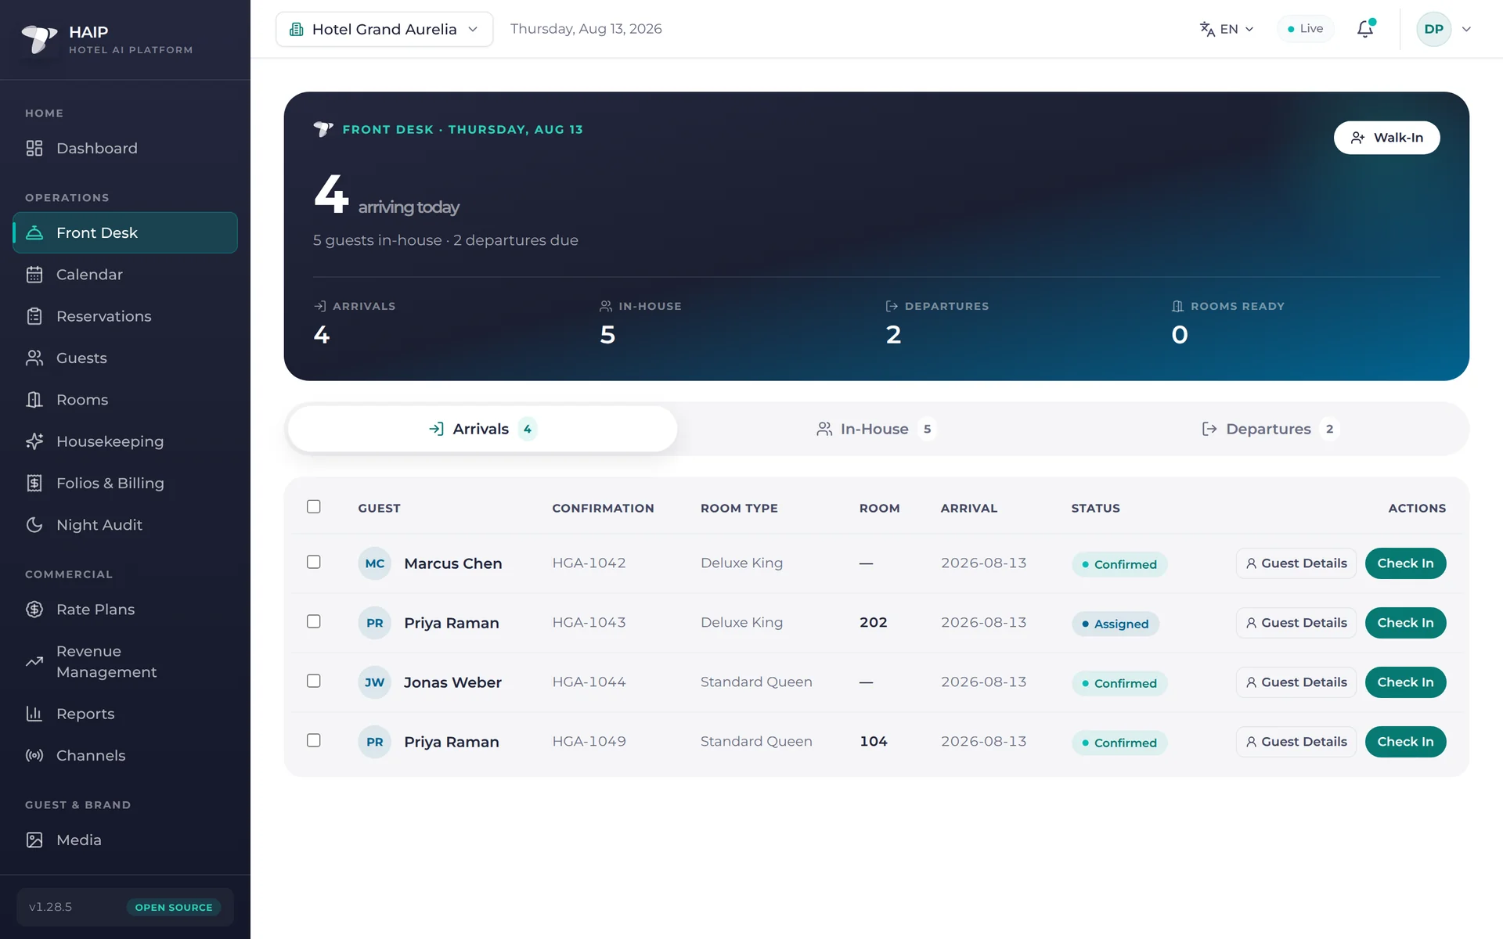The height and width of the screenshot is (939, 1503).
Task: Open Folios & Billing receipt icon
Action: (x=34, y=484)
